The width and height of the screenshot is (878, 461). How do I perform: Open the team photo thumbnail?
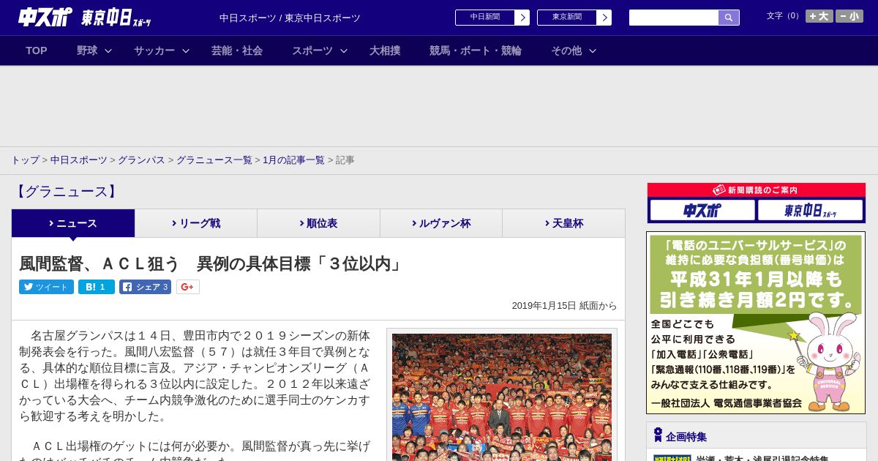click(502, 397)
